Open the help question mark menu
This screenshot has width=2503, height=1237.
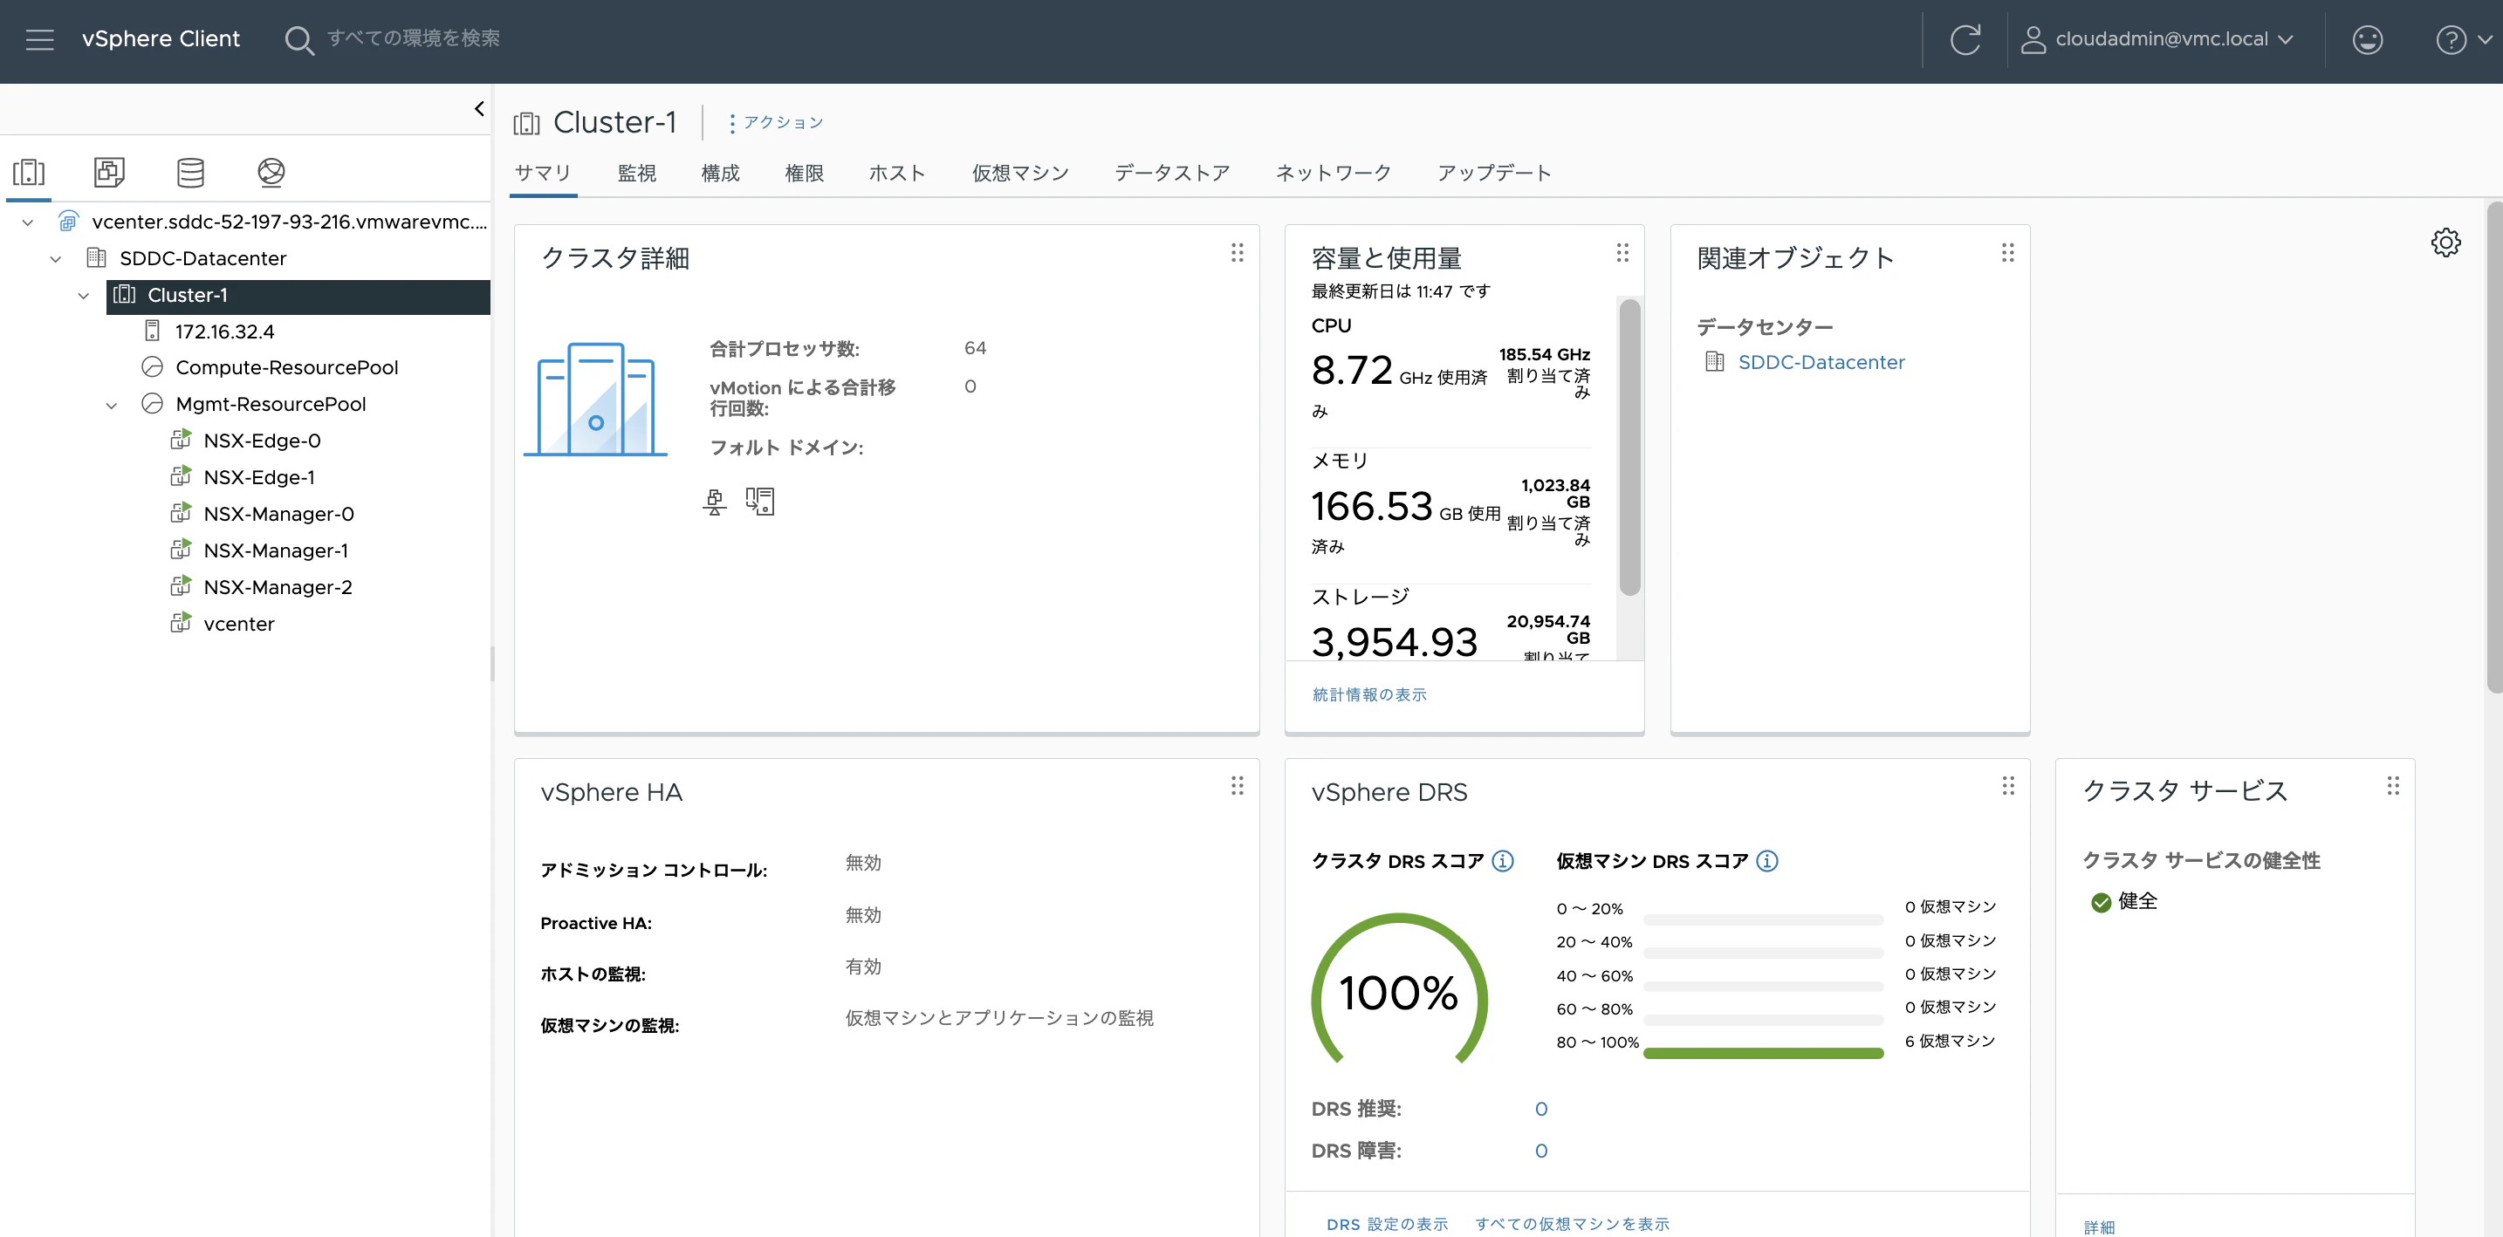coord(2462,40)
